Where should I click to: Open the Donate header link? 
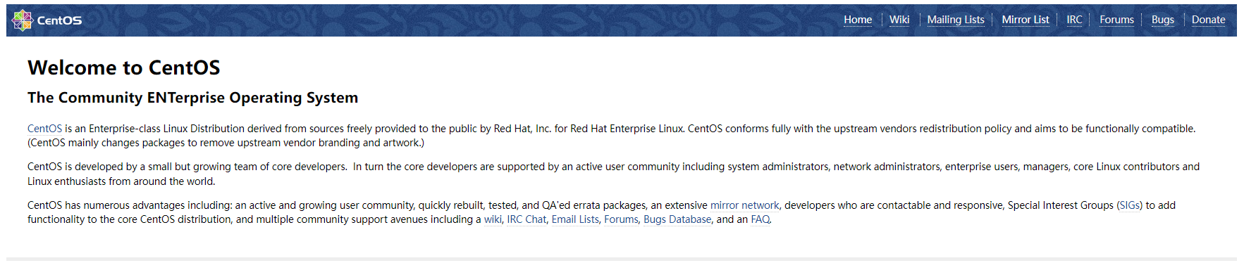[1208, 20]
